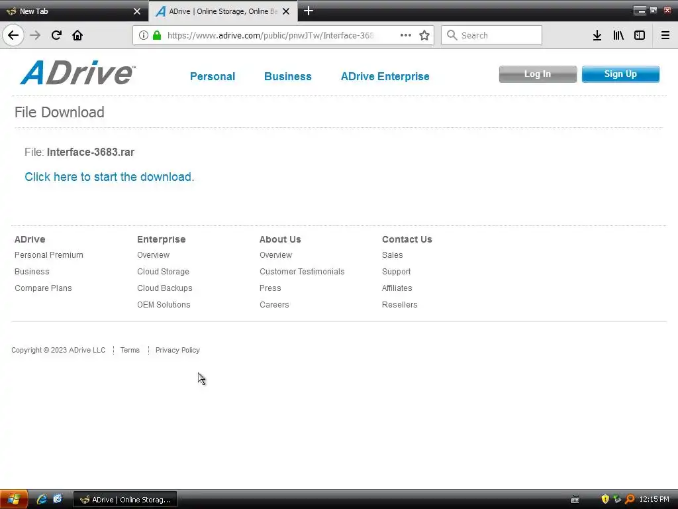Click the Sign Up button
Image resolution: width=678 pixels, height=509 pixels.
[620, 74]
